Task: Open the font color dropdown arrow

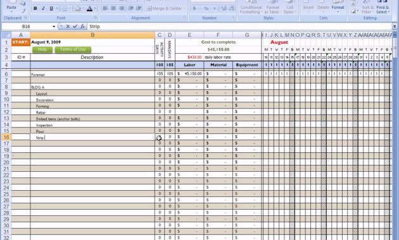Action: click(95, 8)
